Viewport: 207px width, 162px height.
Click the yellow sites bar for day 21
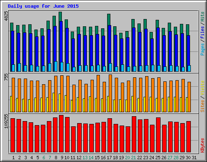click(132, 104)
